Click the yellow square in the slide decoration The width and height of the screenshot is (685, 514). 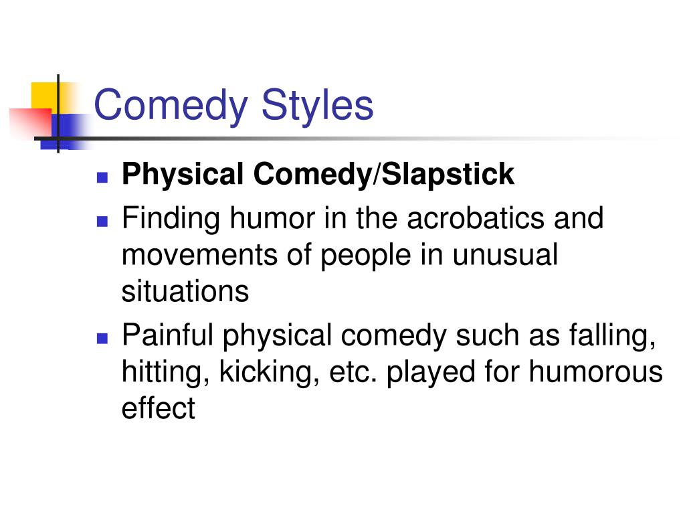44,94
